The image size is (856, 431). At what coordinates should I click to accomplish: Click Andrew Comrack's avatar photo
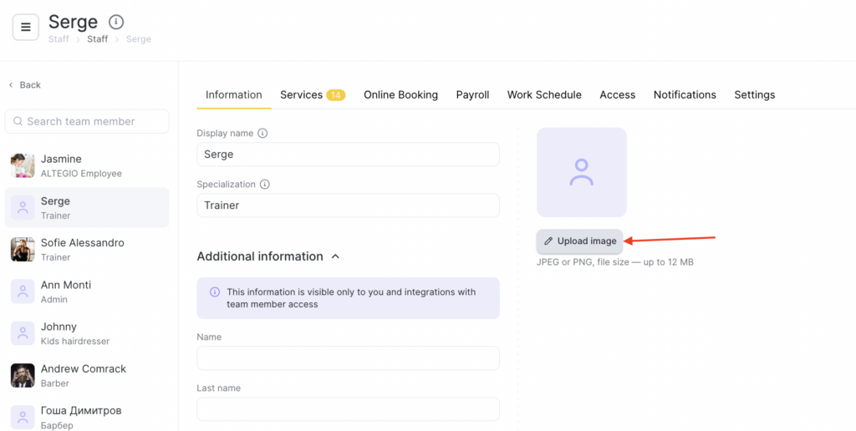(x=23, y=375)
